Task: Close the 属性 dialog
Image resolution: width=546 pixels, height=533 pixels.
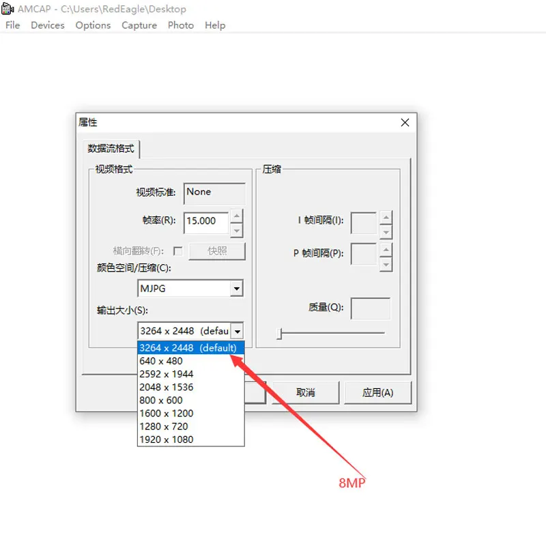Action: [x=405, y=123]
